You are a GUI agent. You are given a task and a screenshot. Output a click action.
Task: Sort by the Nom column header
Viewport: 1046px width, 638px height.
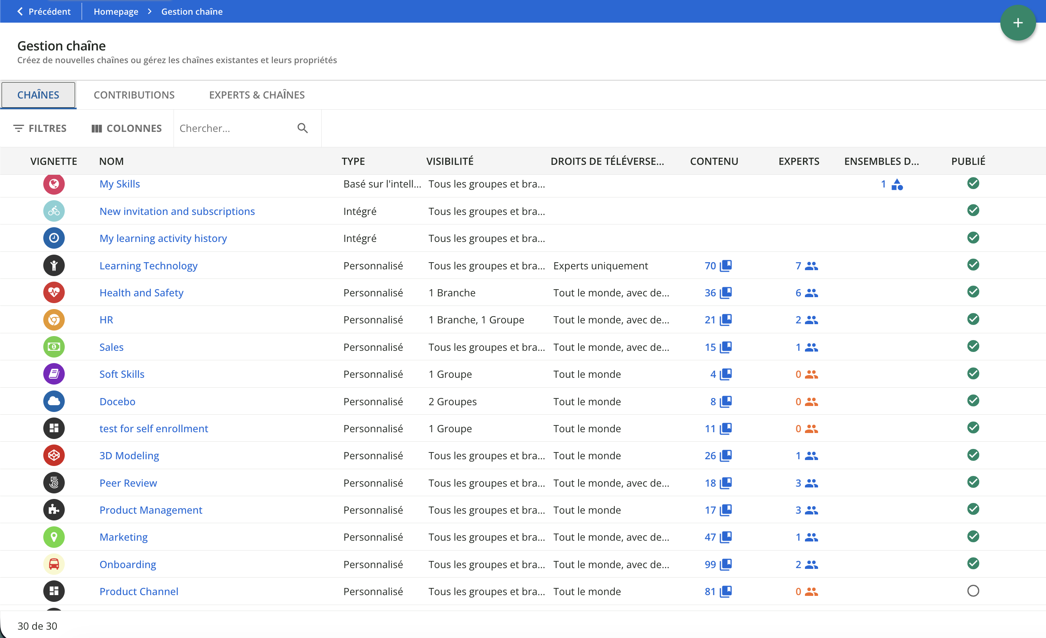111,161
